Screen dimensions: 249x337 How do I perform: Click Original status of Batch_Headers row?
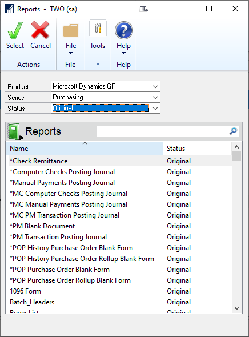(179, 302)
